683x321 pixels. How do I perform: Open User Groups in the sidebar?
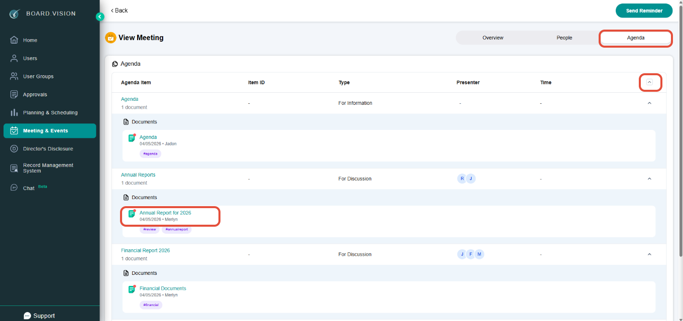pos(50,76)
